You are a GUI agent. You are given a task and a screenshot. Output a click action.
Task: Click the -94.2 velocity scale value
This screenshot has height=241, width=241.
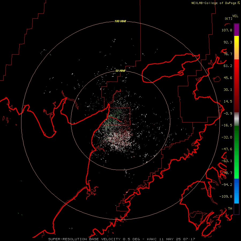pos(227,185)
